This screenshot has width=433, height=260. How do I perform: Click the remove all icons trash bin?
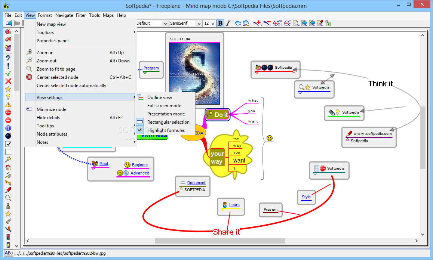8,48
